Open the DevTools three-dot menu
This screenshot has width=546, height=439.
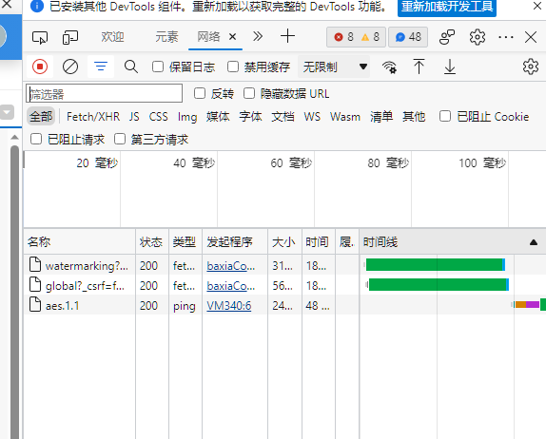[x=505, y=37]
